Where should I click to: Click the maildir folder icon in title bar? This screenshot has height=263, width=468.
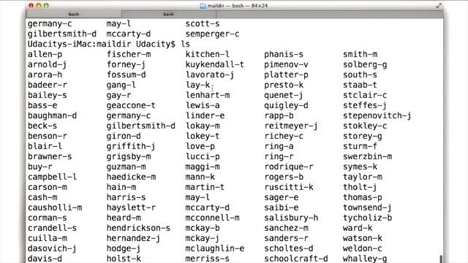[203, 6]
